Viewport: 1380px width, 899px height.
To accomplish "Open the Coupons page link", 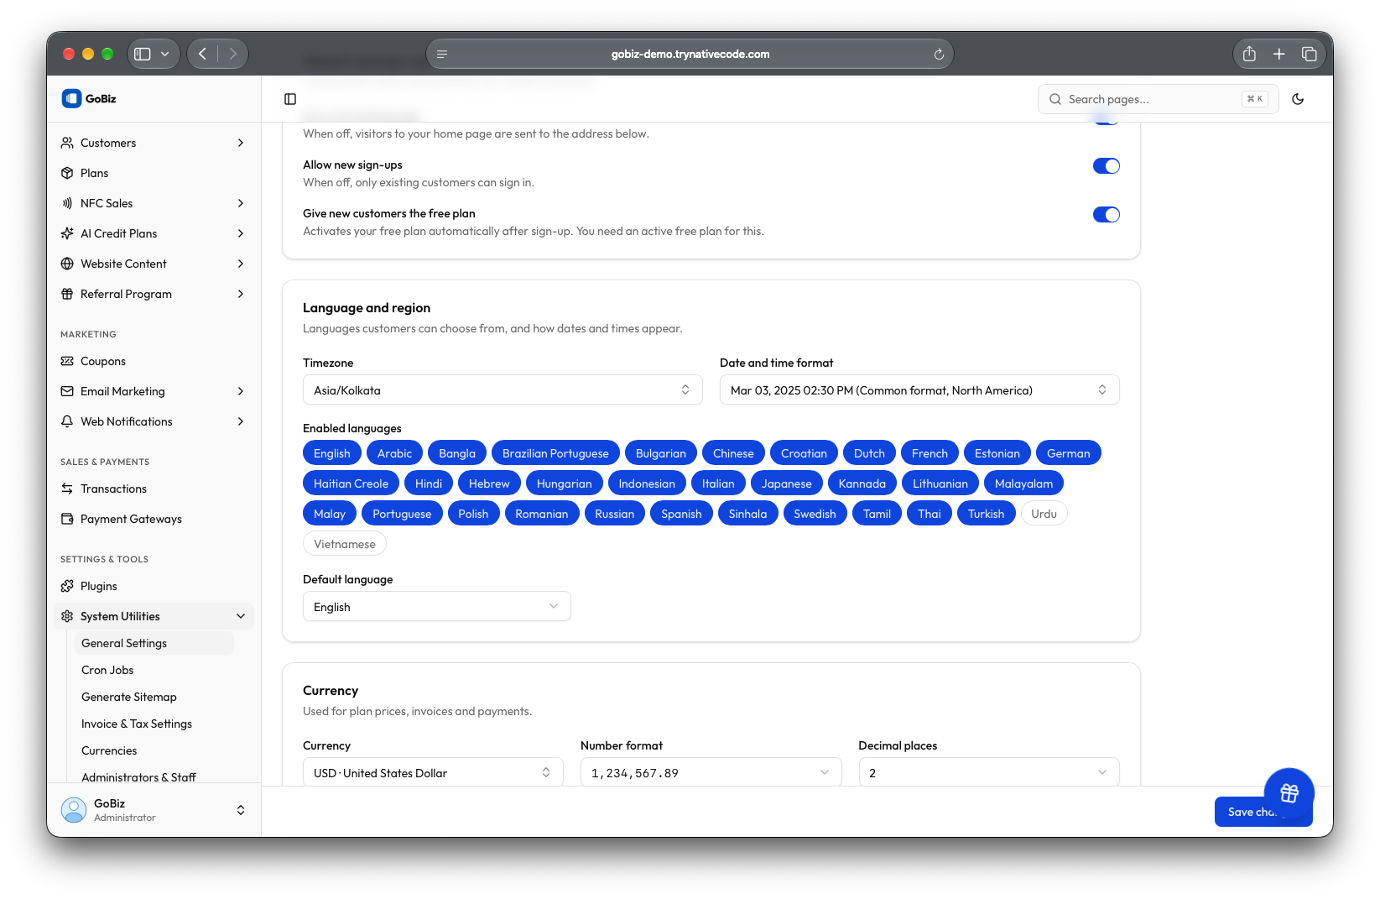I will click(154, 361).
